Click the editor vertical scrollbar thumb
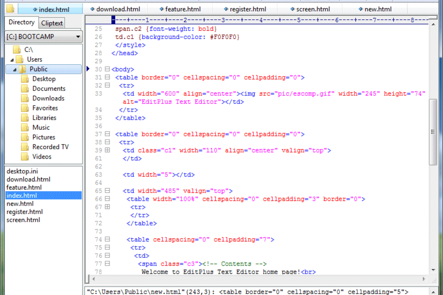The height and width of the screenshot is (295, 443). (x=433, y=132)
